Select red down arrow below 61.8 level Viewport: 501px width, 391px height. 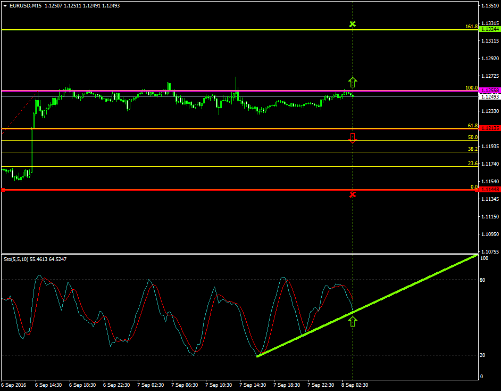(352, 138)
